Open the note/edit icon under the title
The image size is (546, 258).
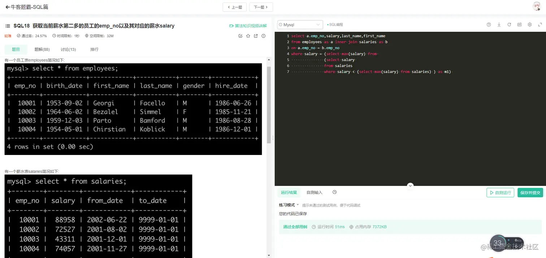click(240, 36)
